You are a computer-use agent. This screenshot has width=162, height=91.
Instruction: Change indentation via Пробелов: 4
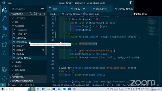98,85
